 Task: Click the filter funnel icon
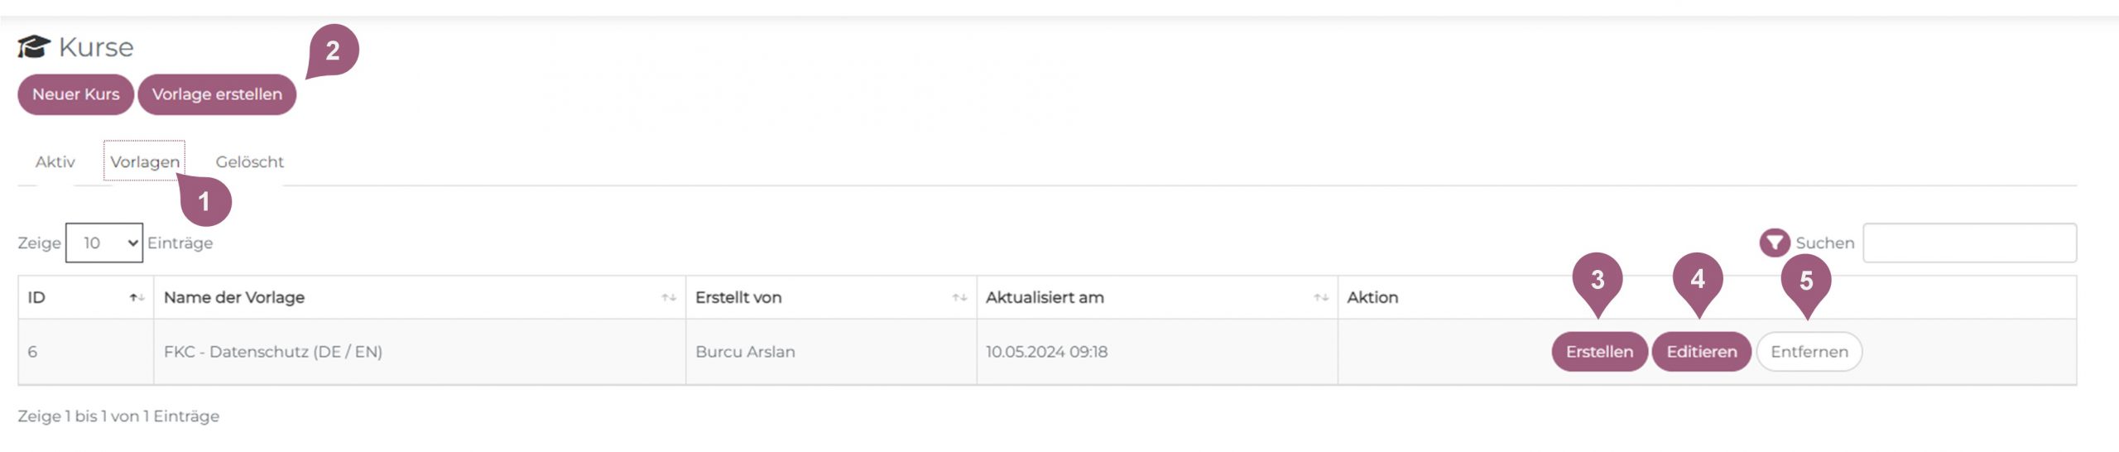[x=1773, y=243]
